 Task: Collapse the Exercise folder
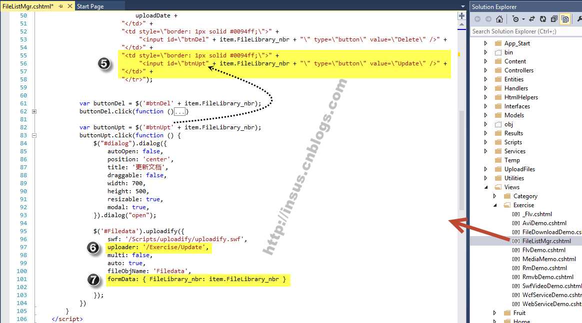tap(495, 205)
